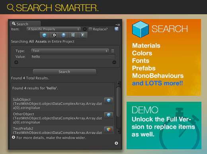
Task: Open the help icon next to Replace
Action: point(116,29)
